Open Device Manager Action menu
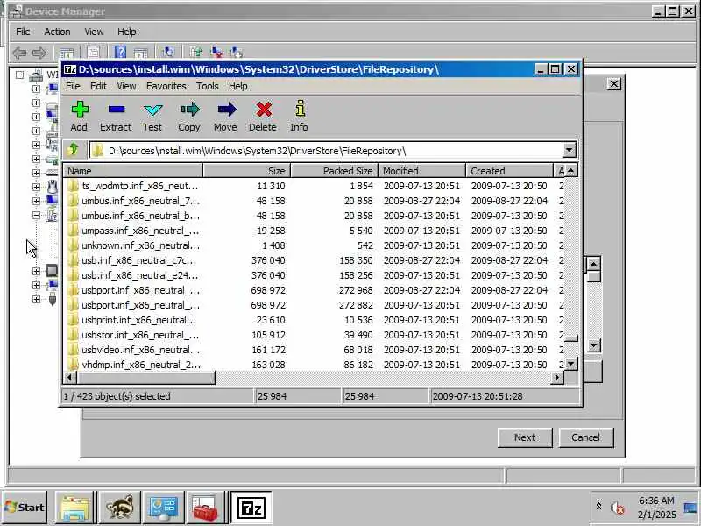This screenshot has height=526, width=701. [57, 32]
